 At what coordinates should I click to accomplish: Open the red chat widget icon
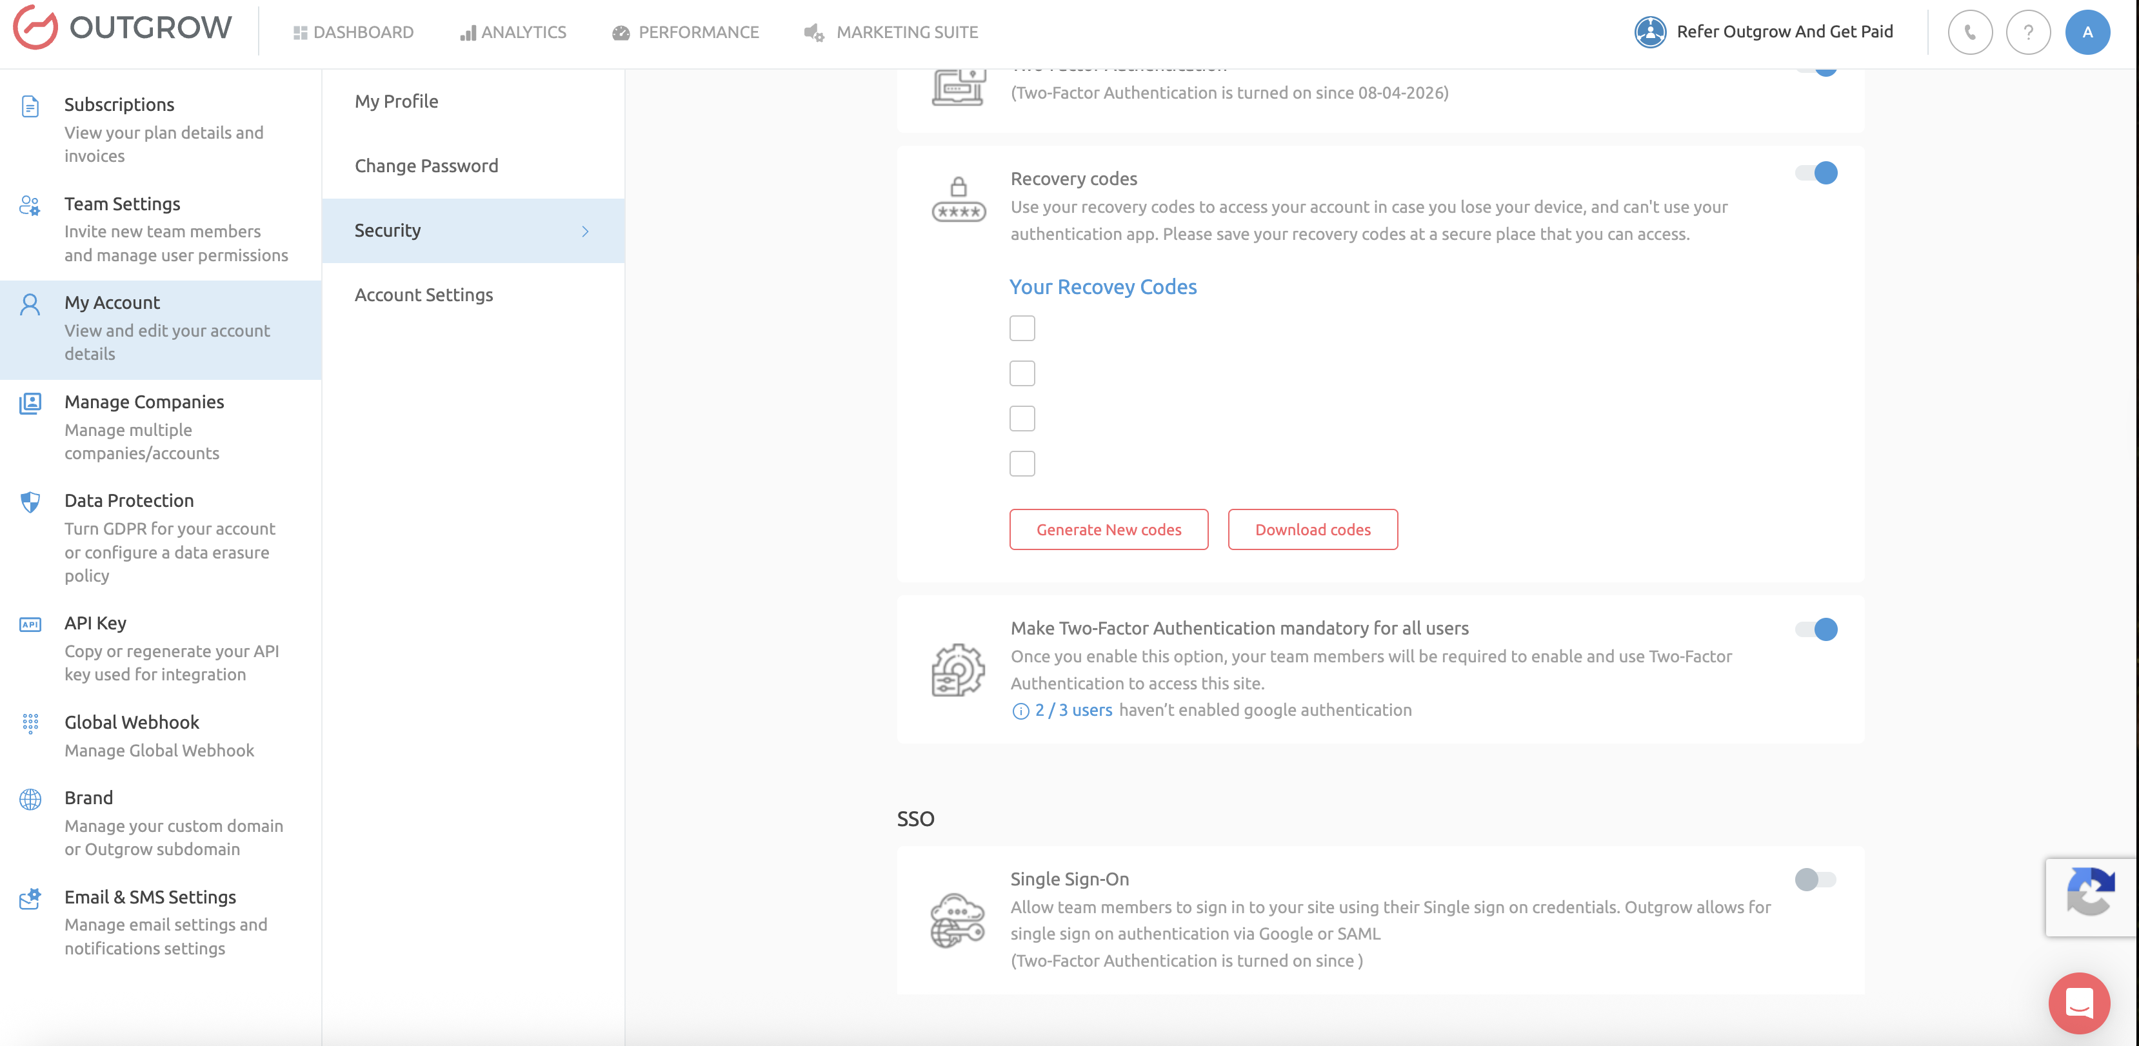click(2078, 1003)
